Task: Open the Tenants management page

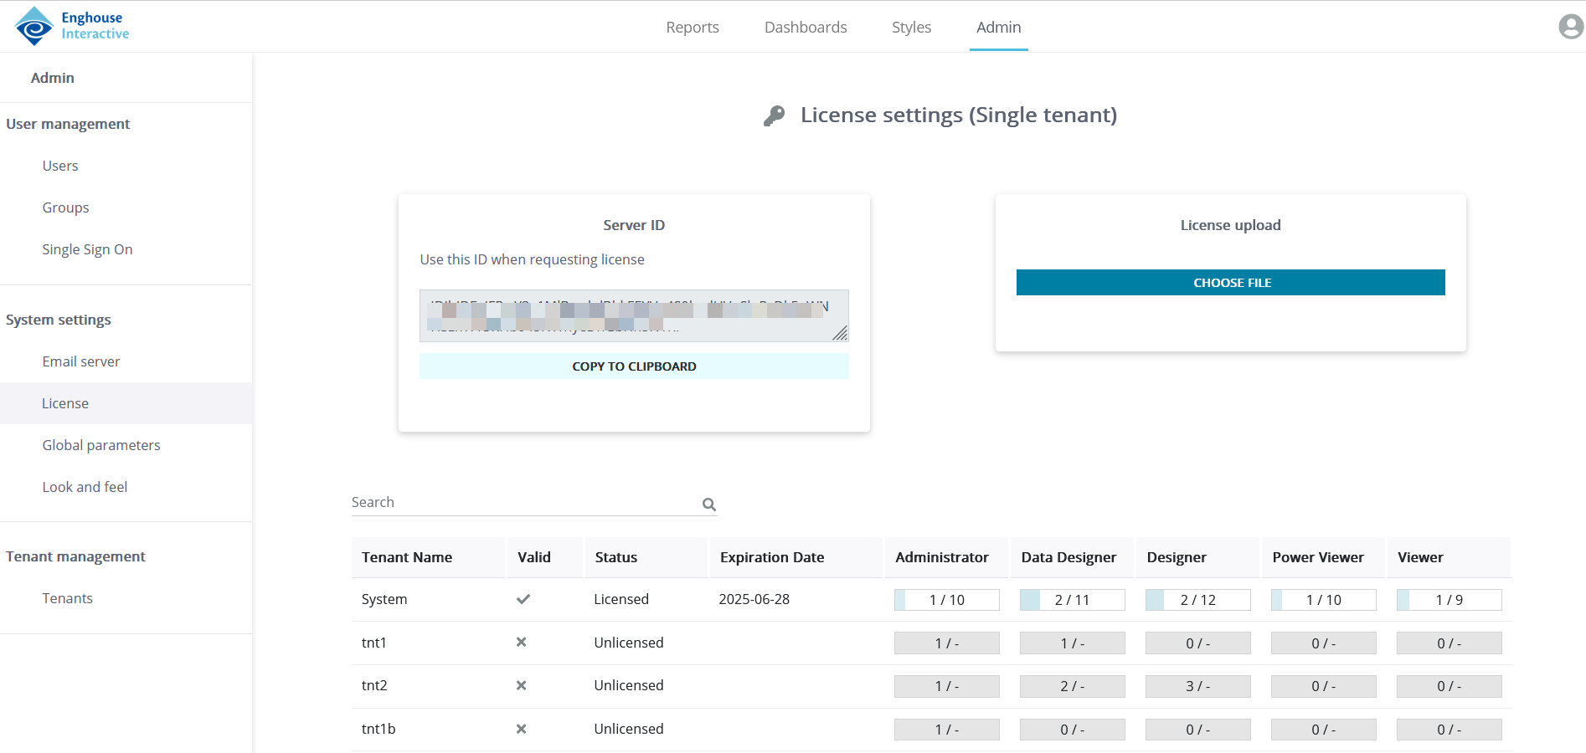Action: pos(68,598)
